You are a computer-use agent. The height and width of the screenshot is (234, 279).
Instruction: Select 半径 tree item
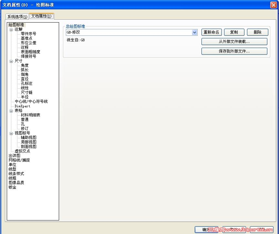click(x=25, y=97)
